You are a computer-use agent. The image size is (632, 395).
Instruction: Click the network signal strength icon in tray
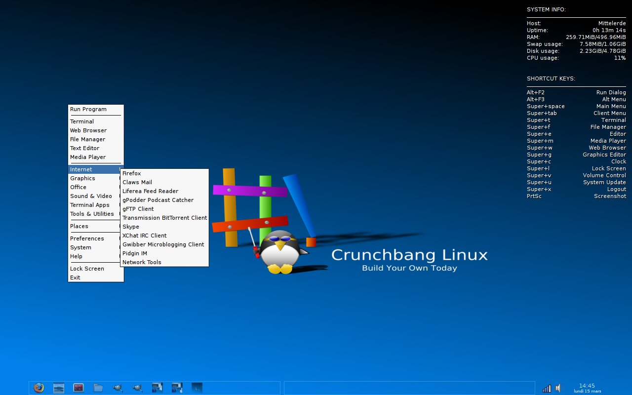pos(546,388)
